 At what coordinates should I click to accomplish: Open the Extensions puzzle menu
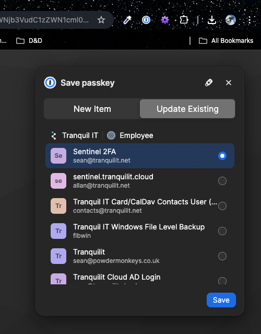184,20
